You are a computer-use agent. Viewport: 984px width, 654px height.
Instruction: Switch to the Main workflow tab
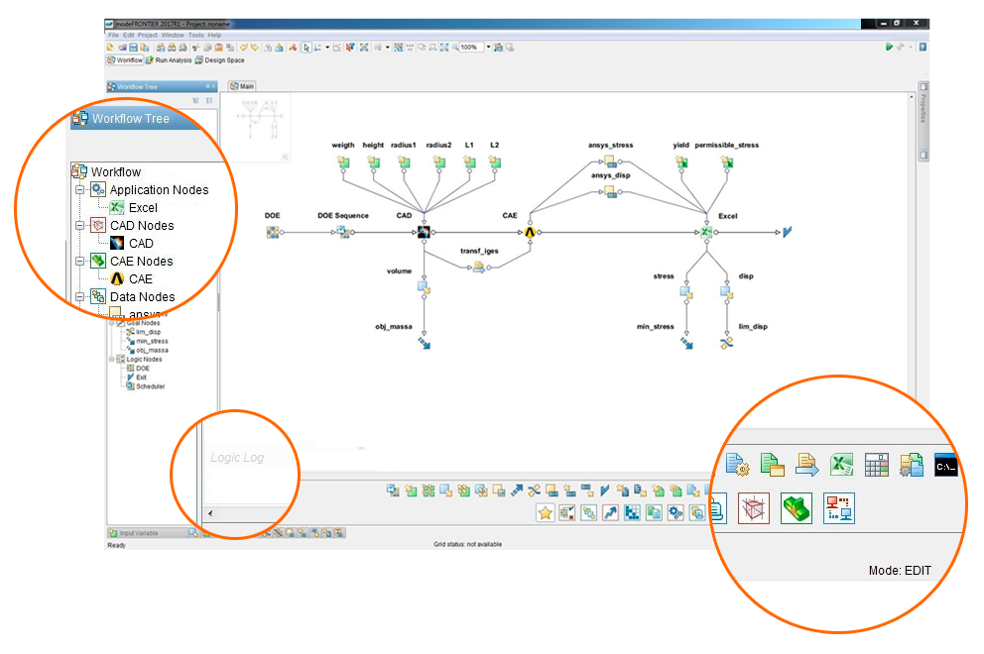pyautogui.click(x=242, y=86)
